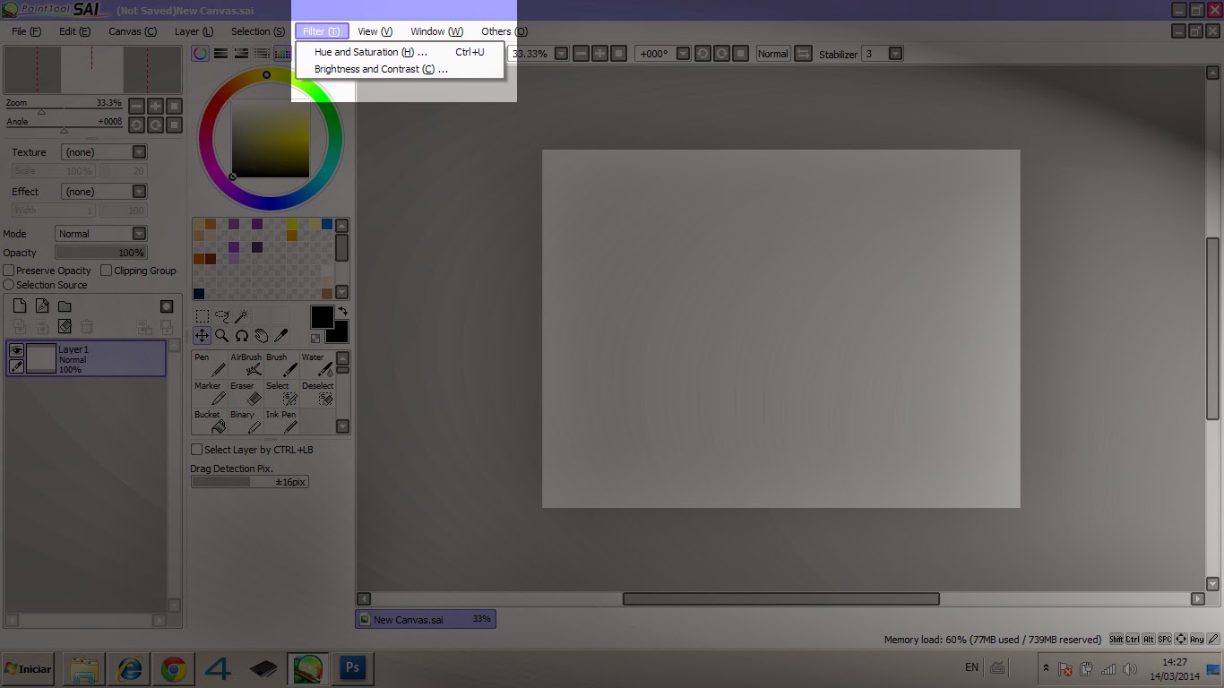Select the Marker tool
The height and width of the screenshot is (688, 1224).
pos(210,392)
